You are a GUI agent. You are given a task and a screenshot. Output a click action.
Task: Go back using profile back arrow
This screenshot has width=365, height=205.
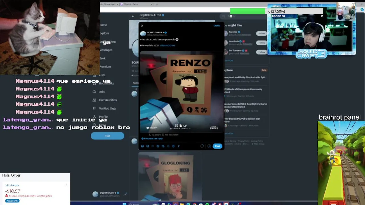[133, 16]
